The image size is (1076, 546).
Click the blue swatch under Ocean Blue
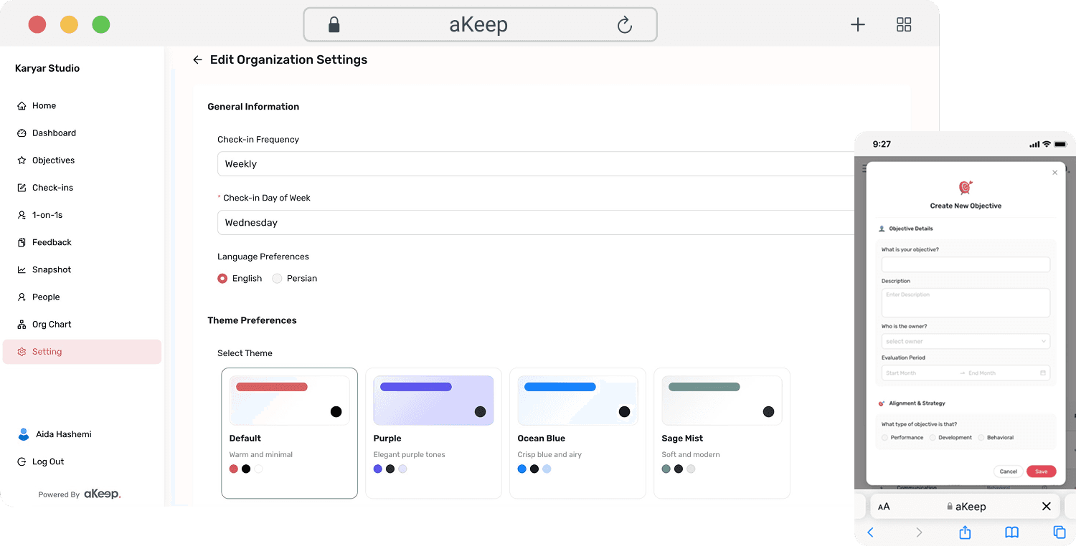tap(522, 469)
